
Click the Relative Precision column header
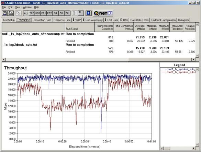189,27
